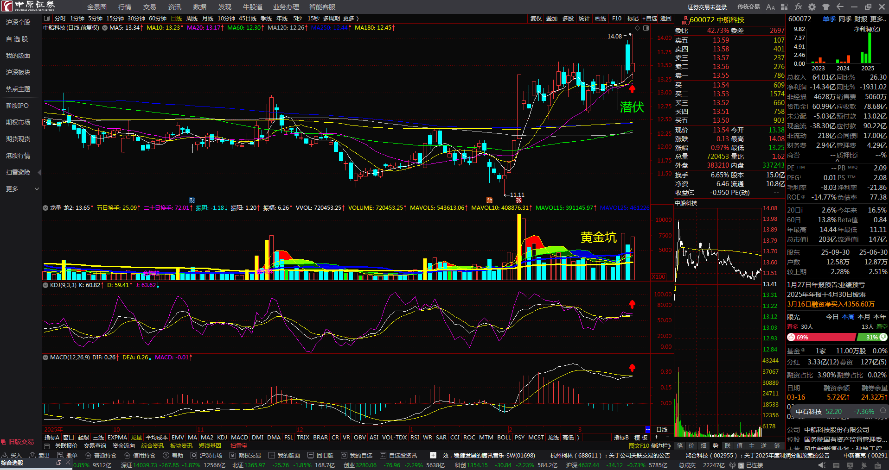Open the fx formula manager icon
The height and width of the screenshot is (470, 889).
[x=798, y=7]
